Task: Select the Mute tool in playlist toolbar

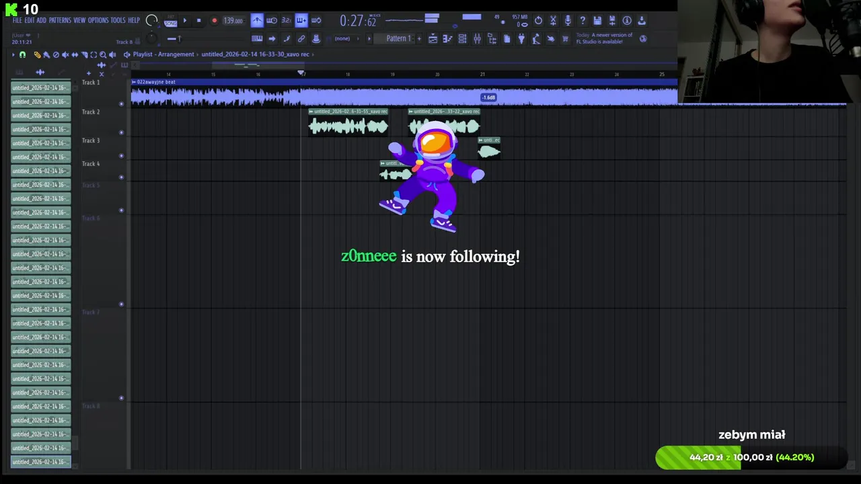Action: click(65, 55)
